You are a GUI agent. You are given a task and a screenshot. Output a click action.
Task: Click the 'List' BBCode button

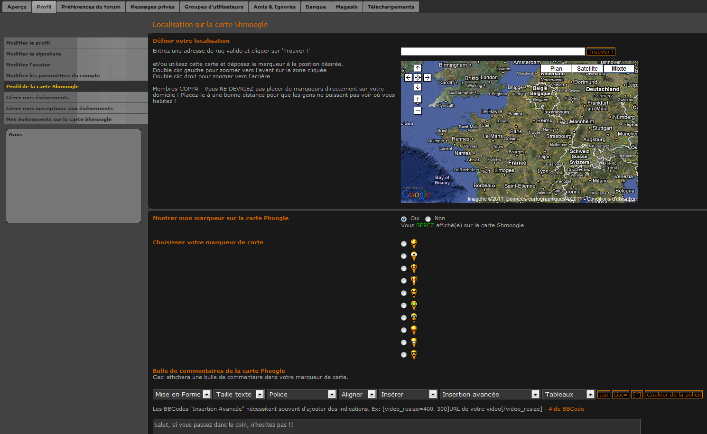(604, 395)
